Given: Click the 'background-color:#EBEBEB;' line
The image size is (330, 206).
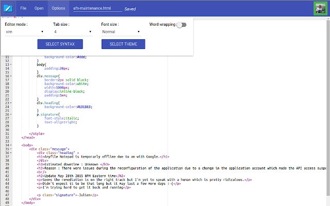Looking at the screenshot, I should (68, 107).
